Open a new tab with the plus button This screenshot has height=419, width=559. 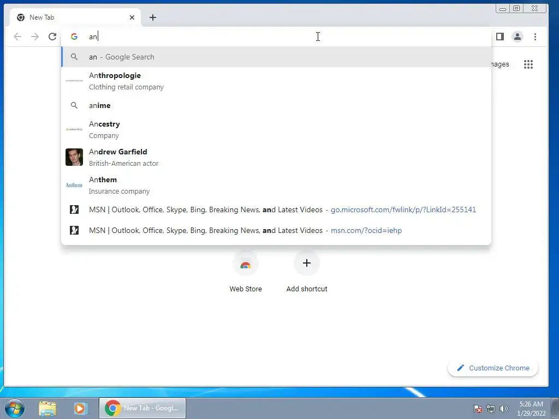coord(153,17)
